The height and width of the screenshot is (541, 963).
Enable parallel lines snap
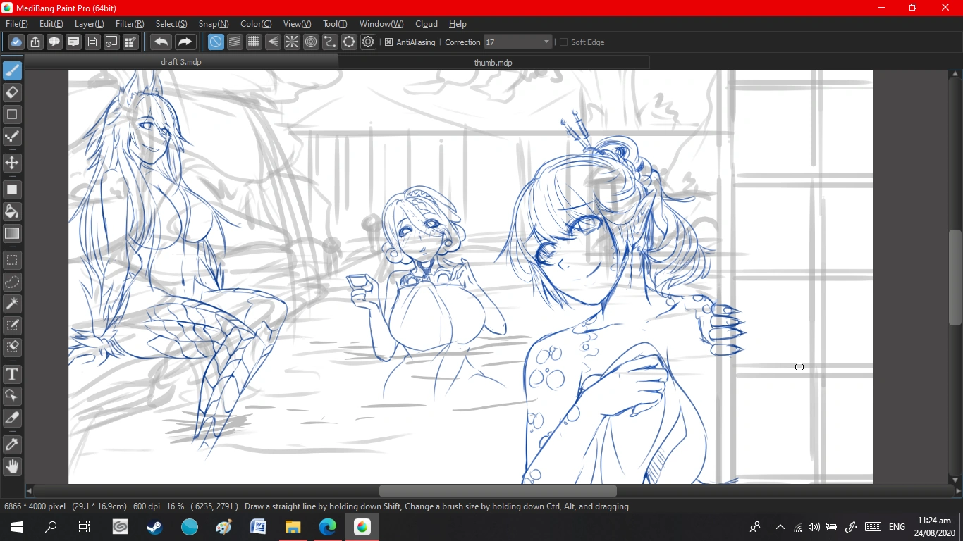pos(235,42)
